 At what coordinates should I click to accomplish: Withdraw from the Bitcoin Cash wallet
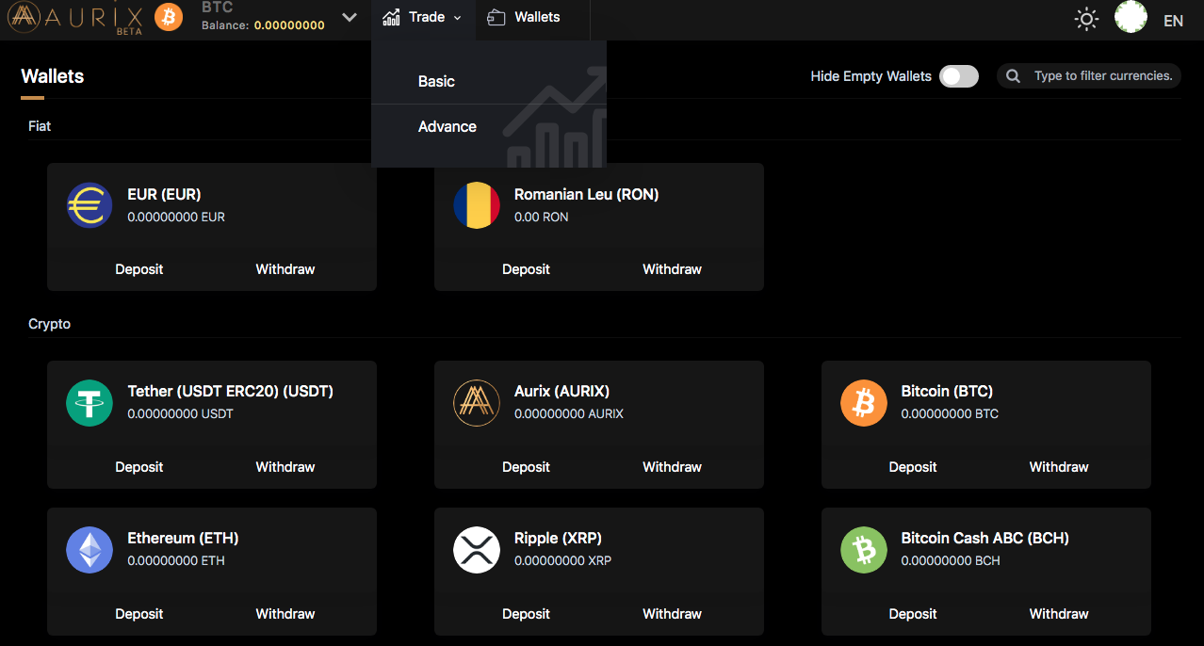point(1059,614)
